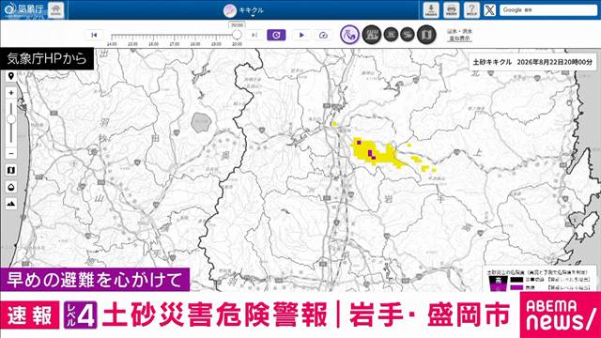Click the timeline slider handle at 20:00
This screenshot has width=601, height=338.
tap(237, 35)
